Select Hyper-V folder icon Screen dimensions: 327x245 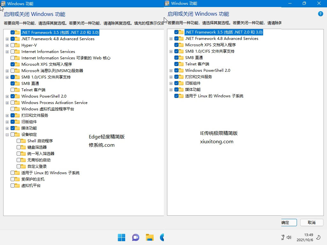(17, 45)
